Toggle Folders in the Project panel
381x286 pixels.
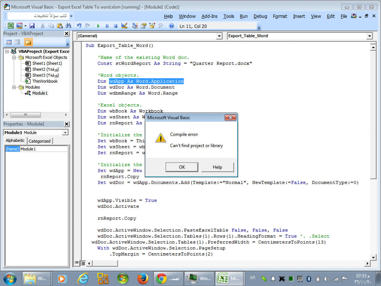(x=28, y=42)
